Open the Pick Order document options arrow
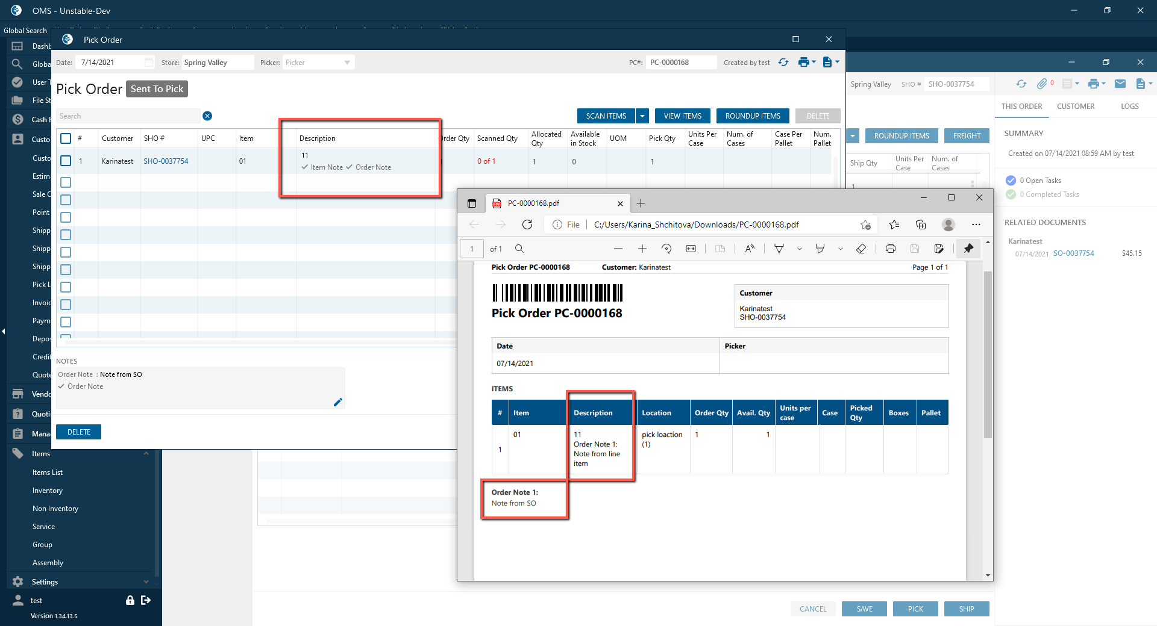Viewport: 1157px width, 626px height. [x=837, y=62]
